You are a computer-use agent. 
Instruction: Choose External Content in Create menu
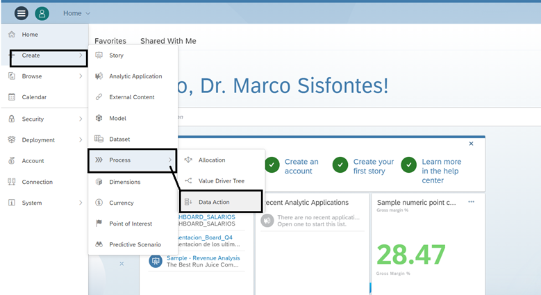tap(133, 97)
